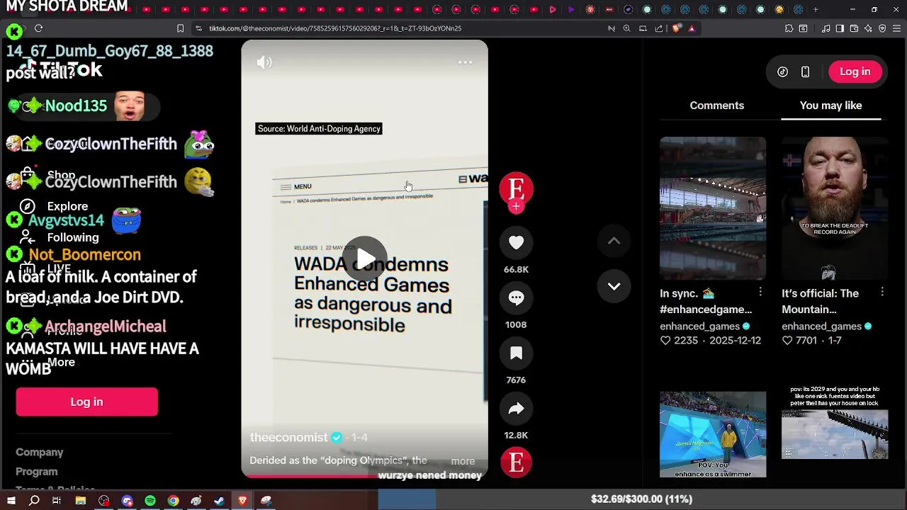Like the video with the heart icon
Image resolution: width=907 pixels, height=510 pixels.
click(516, 243)
